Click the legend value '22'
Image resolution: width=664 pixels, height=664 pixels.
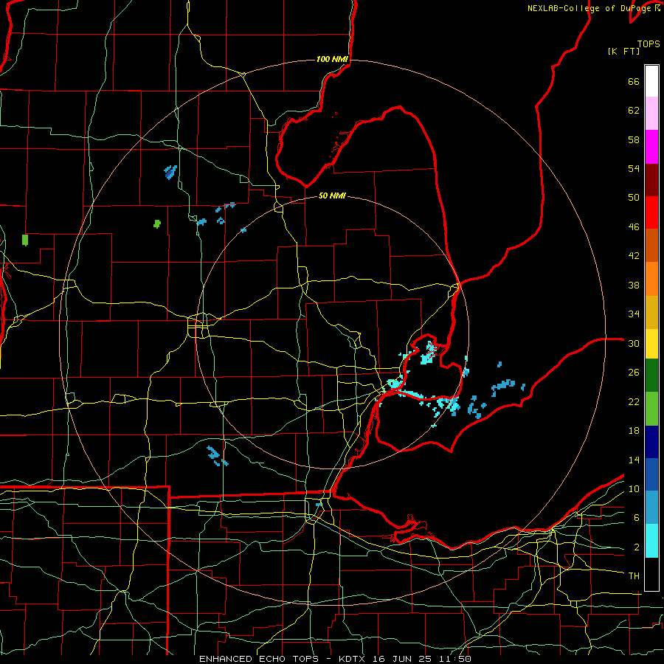(x=634, y=401)
